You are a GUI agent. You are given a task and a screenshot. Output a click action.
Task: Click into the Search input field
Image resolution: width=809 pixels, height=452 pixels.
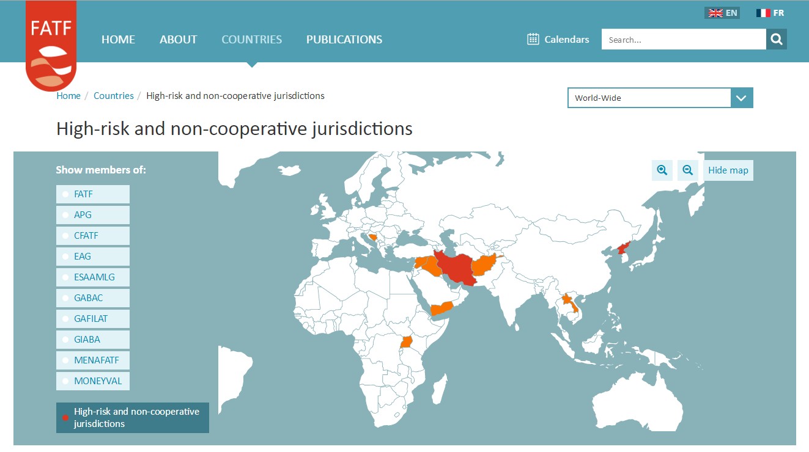[x=684, y=40]
